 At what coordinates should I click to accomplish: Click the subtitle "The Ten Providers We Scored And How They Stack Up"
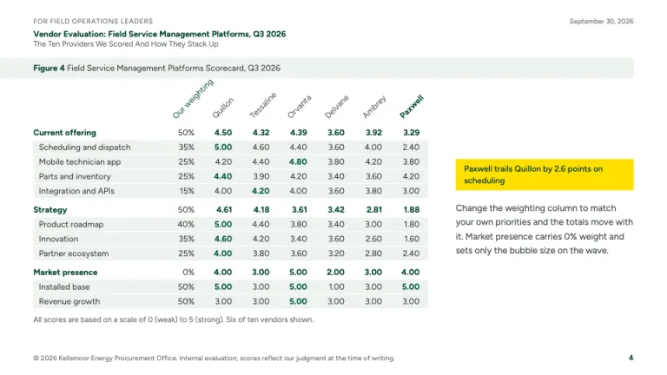pyautogui.click(x=125, y=44)
